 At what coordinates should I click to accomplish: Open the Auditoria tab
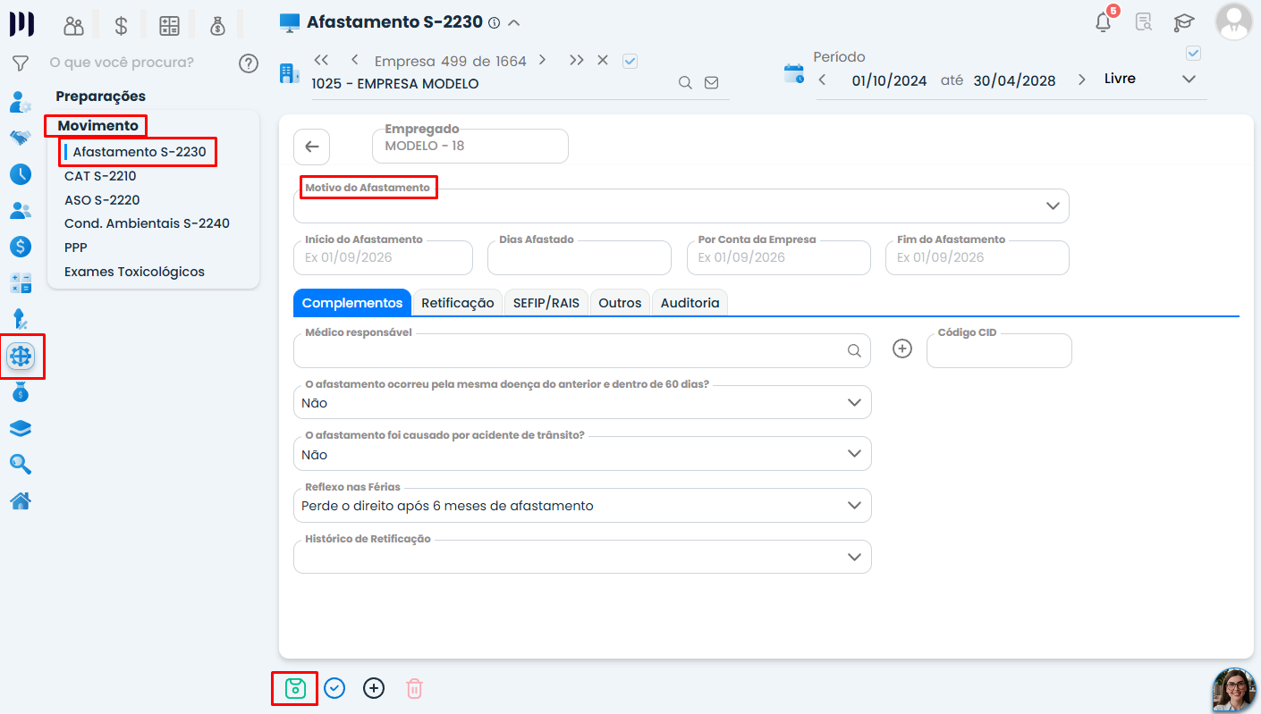pos(690,303)
